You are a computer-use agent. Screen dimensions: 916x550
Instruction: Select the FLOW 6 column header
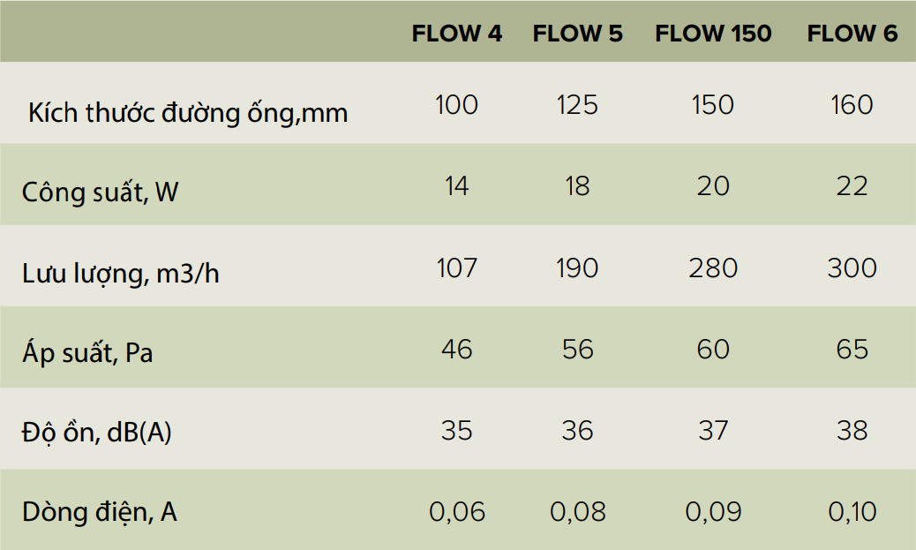[852, 34]
